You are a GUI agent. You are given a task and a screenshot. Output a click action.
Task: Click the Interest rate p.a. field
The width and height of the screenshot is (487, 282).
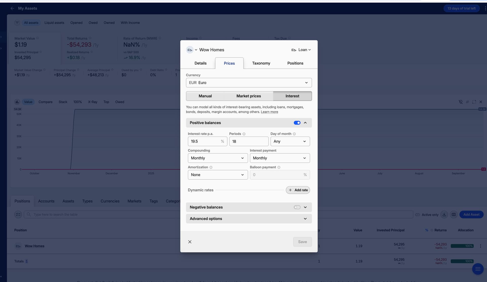point(204,141)
